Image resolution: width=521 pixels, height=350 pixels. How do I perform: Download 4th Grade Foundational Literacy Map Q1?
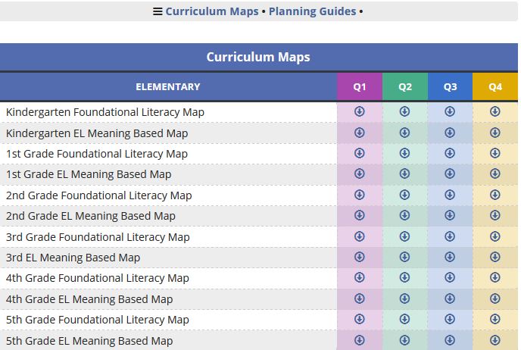pyautogui.click(x=359, y=277)
